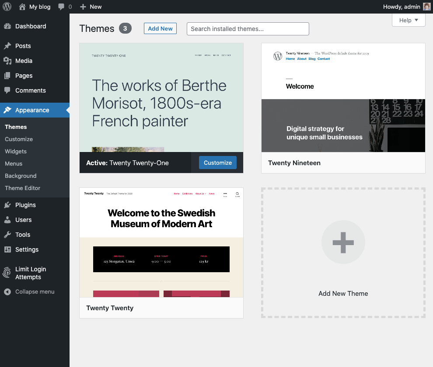Expand the Help dropdown tab

pos(409,20)
